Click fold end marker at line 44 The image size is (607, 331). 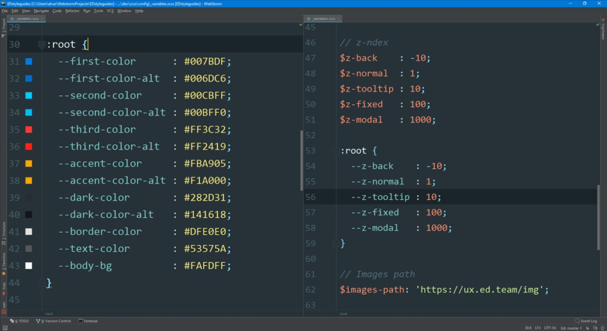click(41, 283)
